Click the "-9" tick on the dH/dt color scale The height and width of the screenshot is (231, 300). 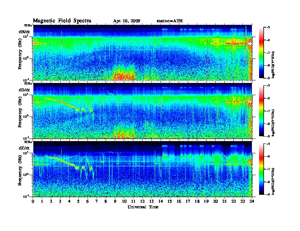(268, 78)
